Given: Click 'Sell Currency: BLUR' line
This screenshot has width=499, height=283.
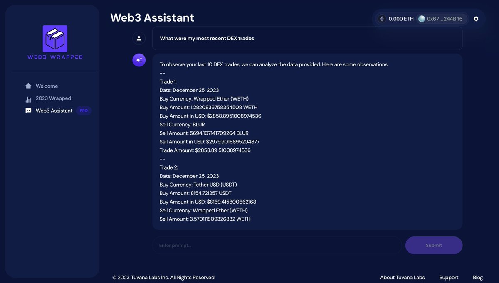Looking at the screenshot, I should coord(182,125).
